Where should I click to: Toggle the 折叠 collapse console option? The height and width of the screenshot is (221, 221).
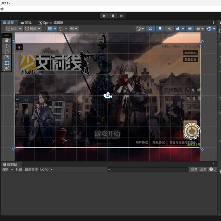[x=19, y=169]
